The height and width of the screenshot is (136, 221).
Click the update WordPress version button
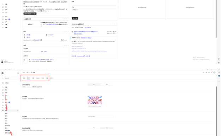[64, 40]
